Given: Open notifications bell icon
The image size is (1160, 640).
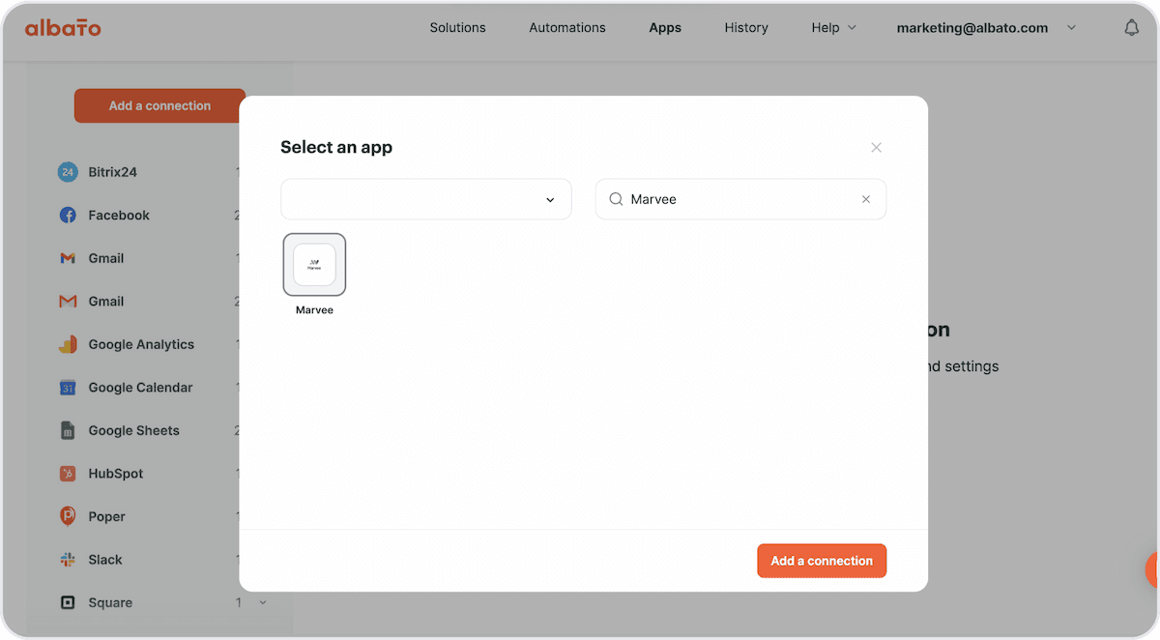Looking at the screenshot, I should (1132, 28).
